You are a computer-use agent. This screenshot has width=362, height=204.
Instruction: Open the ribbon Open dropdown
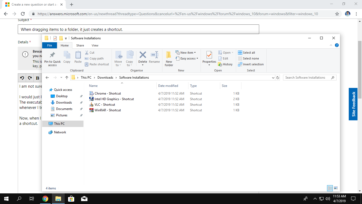pos(226,53)
